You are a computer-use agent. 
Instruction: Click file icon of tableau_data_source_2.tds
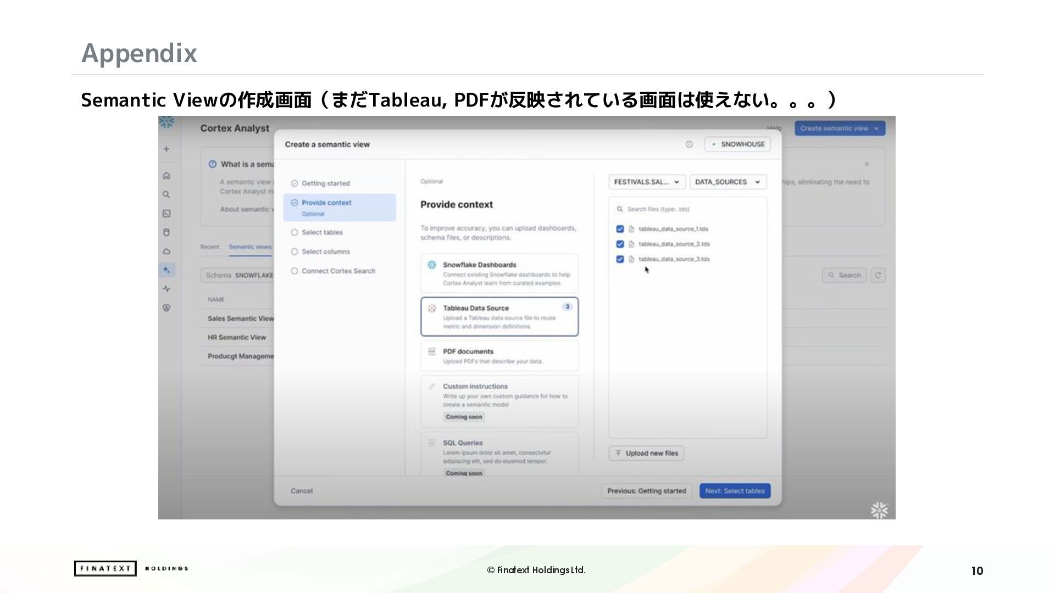pos(631,244)
